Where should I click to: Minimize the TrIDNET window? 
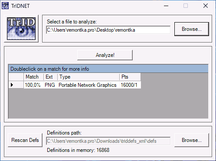[166, 6]
